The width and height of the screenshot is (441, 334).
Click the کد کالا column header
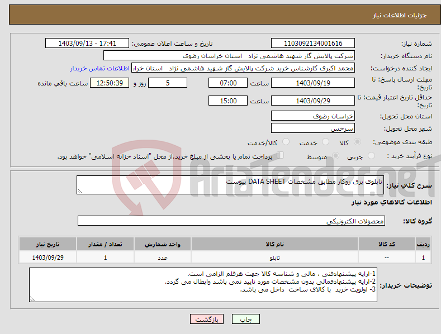click(x=387, y=244)
